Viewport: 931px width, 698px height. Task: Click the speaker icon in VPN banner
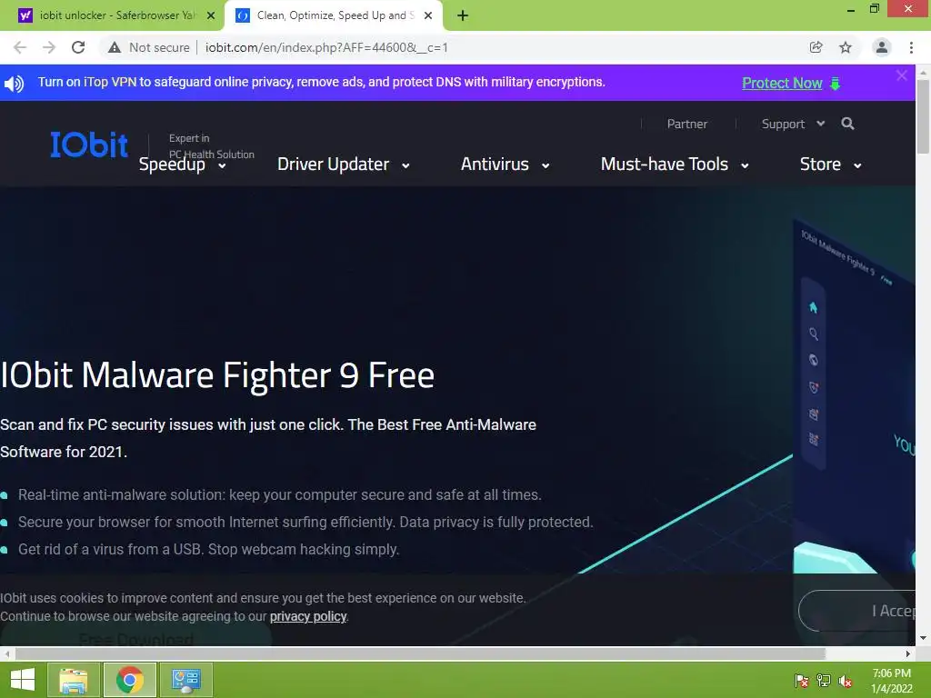pyautogui.click(x=15, y=83)
